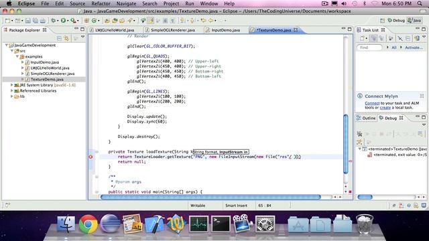The image size is (429, 241).
Task: Open Eclipse from the Dock
Action: [110, 224]
